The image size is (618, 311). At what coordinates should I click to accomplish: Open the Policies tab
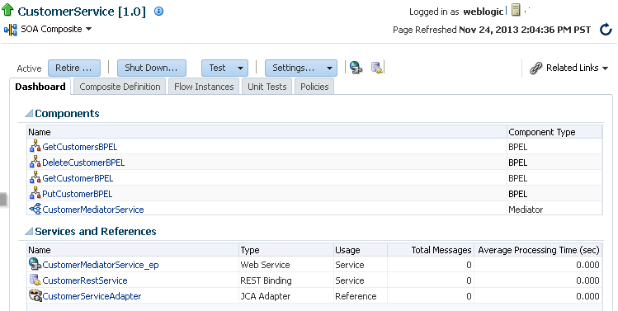click(314, 87)
